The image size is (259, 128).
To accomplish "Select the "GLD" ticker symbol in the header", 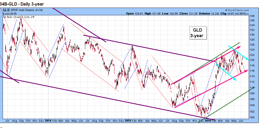I will tap(6, 10).
